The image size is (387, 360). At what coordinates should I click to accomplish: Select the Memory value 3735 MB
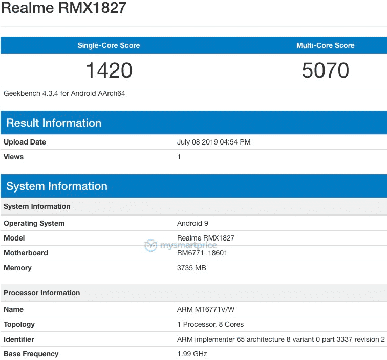pyautogui.click(x=191, y=268)
